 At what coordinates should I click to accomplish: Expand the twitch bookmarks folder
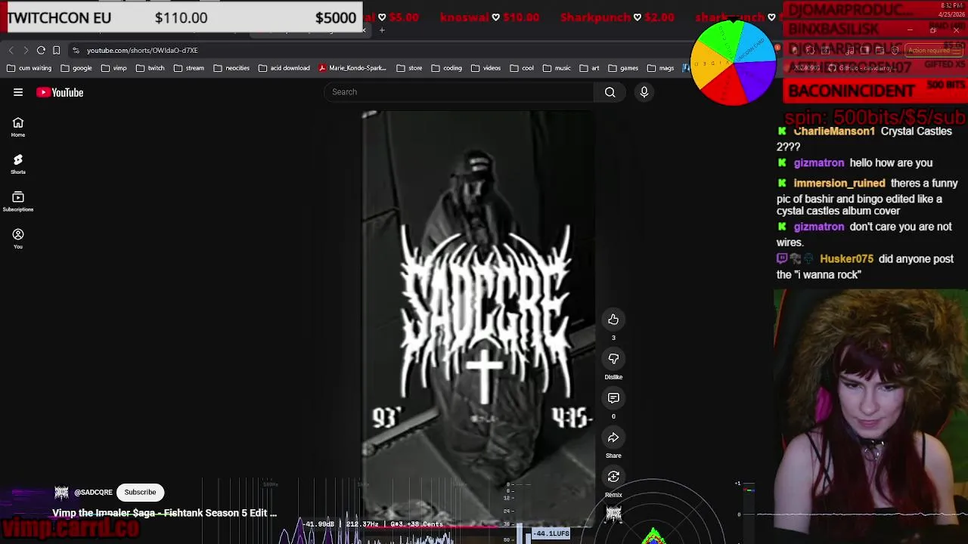[x=150, y=68]
